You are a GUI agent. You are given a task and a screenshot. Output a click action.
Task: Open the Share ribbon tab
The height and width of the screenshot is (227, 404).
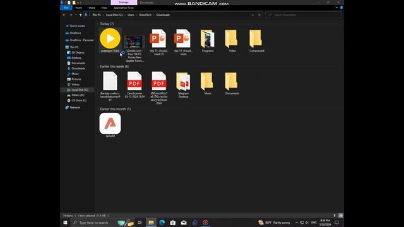coord(92,8)
